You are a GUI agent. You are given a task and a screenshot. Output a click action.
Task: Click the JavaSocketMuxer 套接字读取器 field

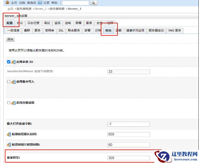[129, 72]
